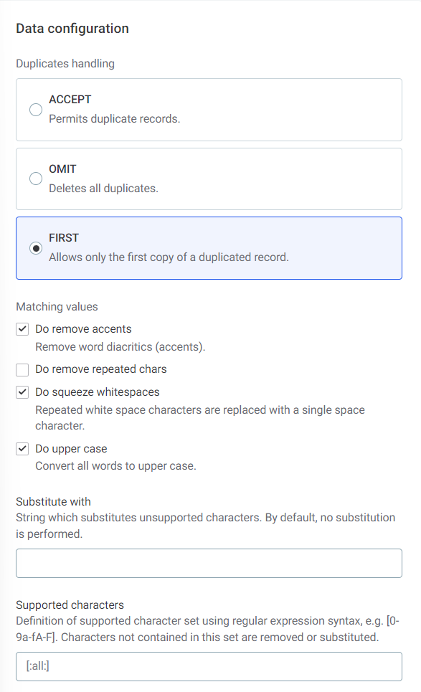Select the FIRST radio button
Image resolution: width=421 pixels, height=692 pixels.
tap(36, 247)
